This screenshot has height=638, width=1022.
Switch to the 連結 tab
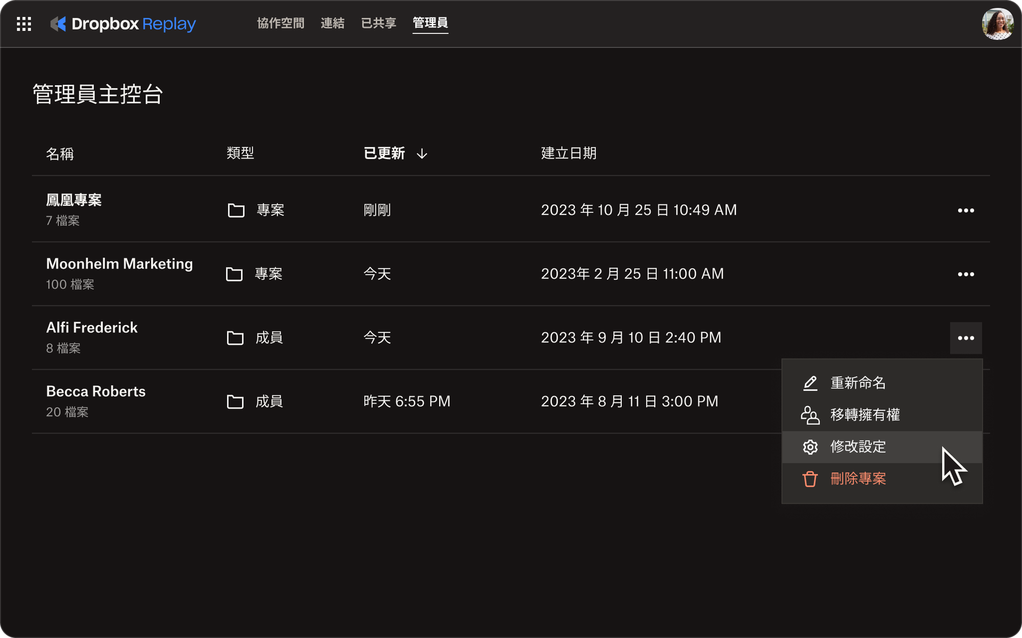[332, 23]
